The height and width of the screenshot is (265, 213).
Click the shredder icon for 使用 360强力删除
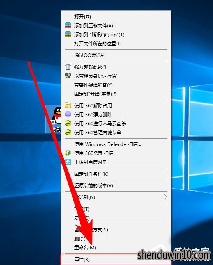(x=68, y=114)
